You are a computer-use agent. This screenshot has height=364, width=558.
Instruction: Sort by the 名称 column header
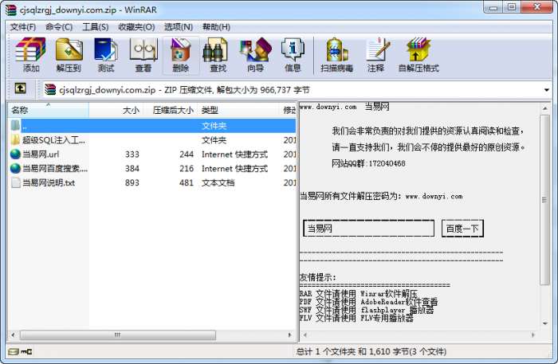pyautogui.click(x=49, y=110)
